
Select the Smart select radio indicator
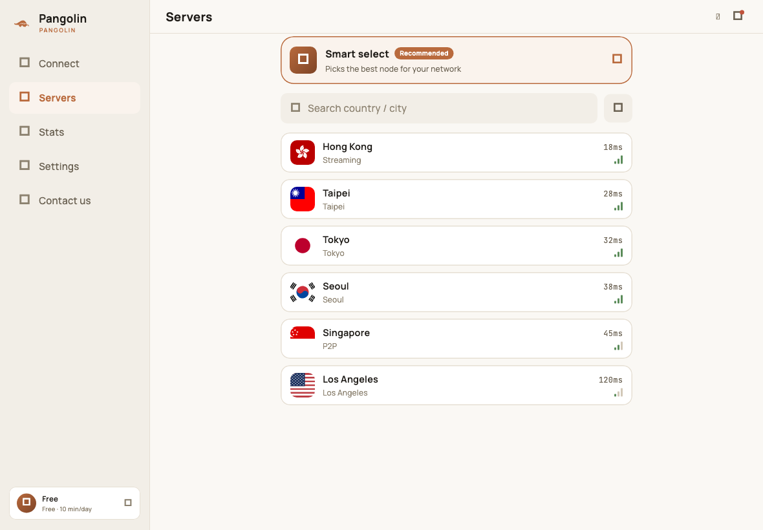click(617, 59)
